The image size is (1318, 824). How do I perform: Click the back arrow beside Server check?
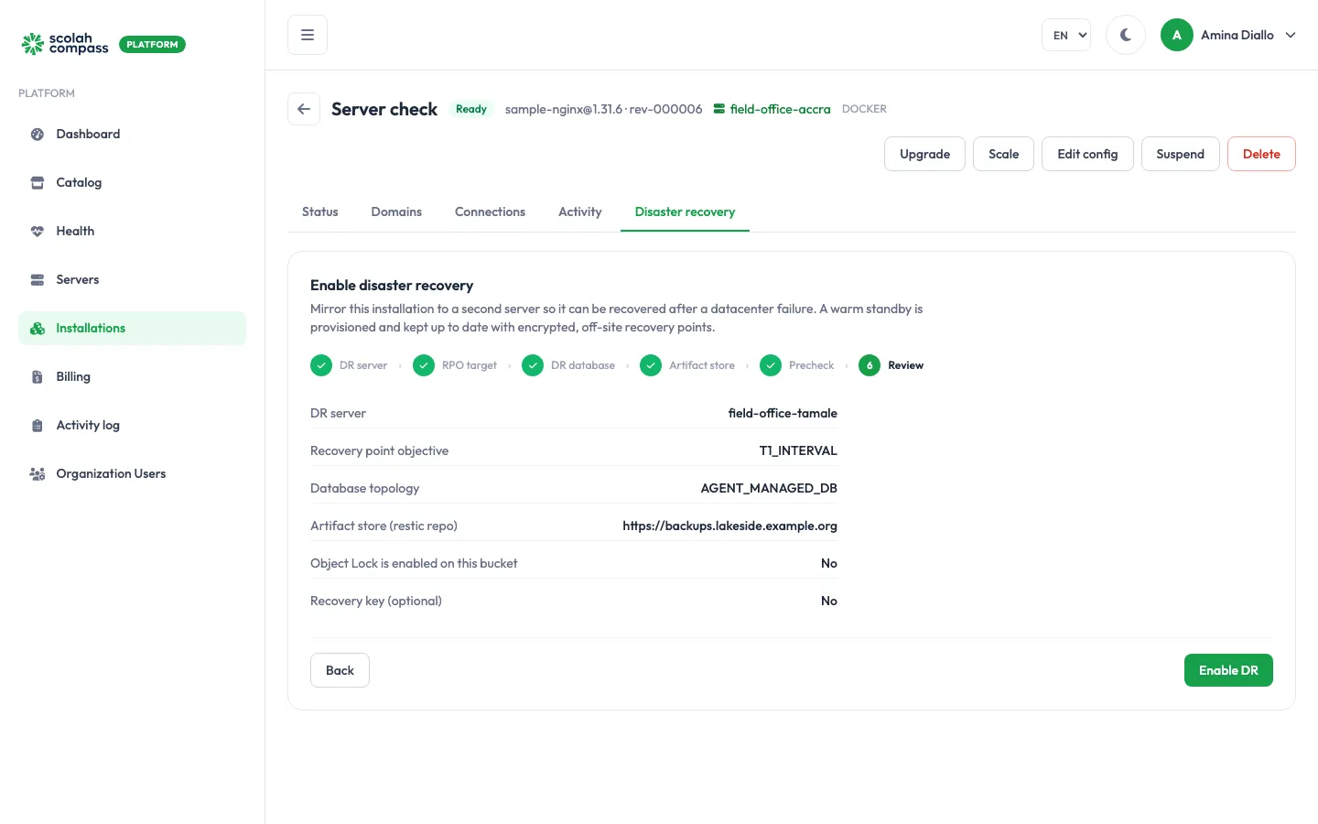[x=304, y=109]
